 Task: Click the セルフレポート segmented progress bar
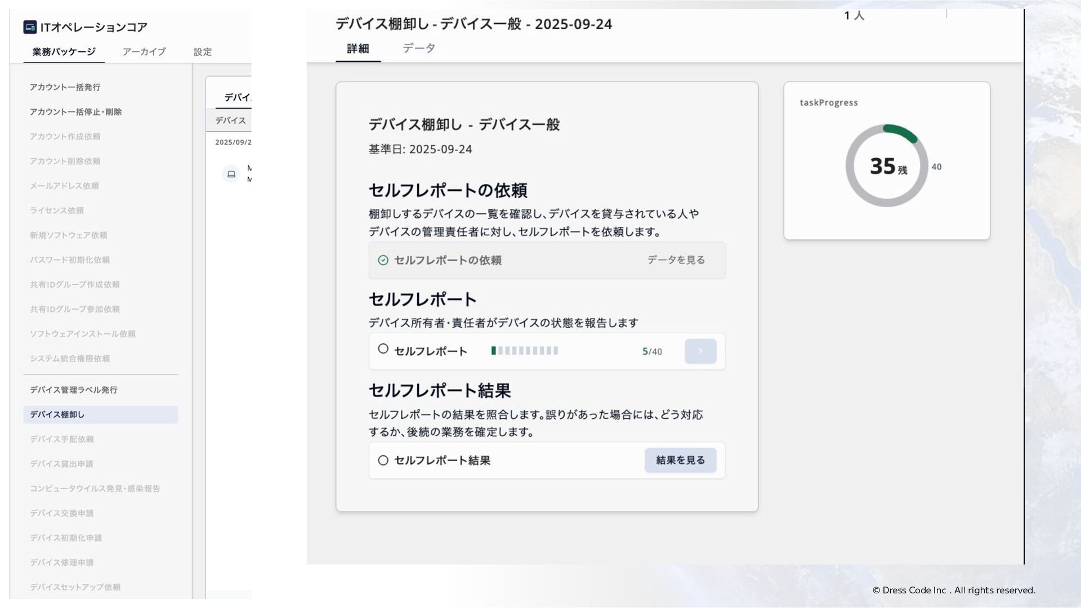pos(524,351)
